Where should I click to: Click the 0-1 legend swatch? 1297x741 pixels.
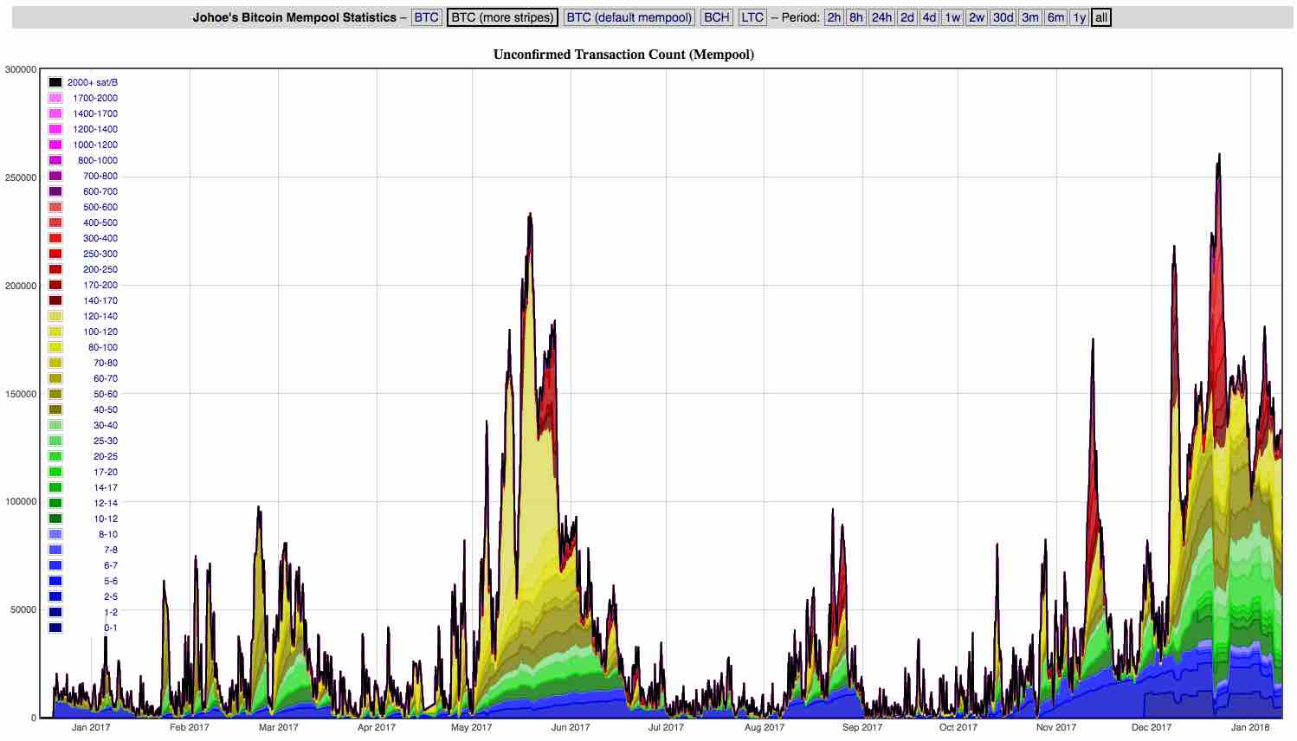point(55,628)
